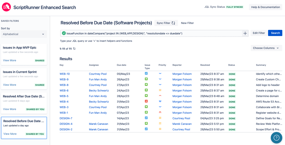Click the refresh icon next to result count
Image resolution: width=285 pixels, height=145 pixels.
74,49
